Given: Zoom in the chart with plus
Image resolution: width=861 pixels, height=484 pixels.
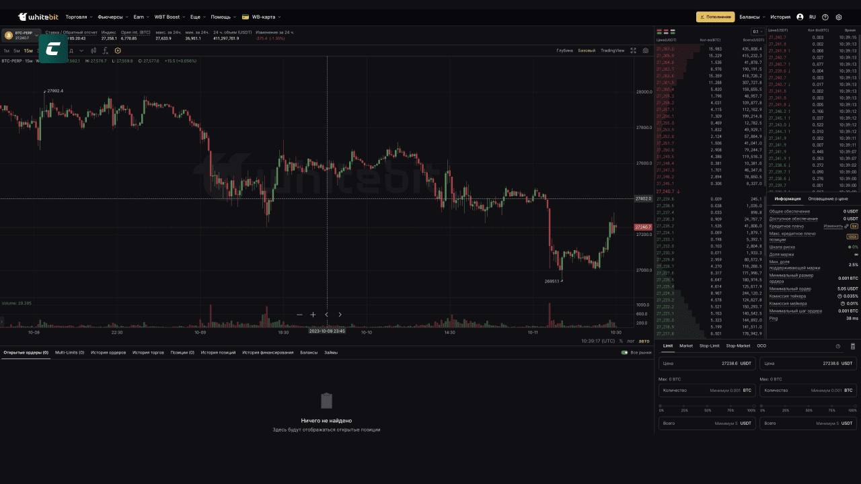Looking at the screenshot, I should (313, 315).
